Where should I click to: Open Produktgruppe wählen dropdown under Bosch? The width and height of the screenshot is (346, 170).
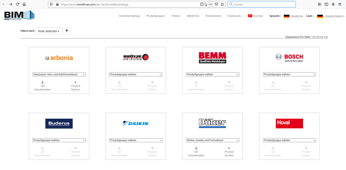(289, 74)
